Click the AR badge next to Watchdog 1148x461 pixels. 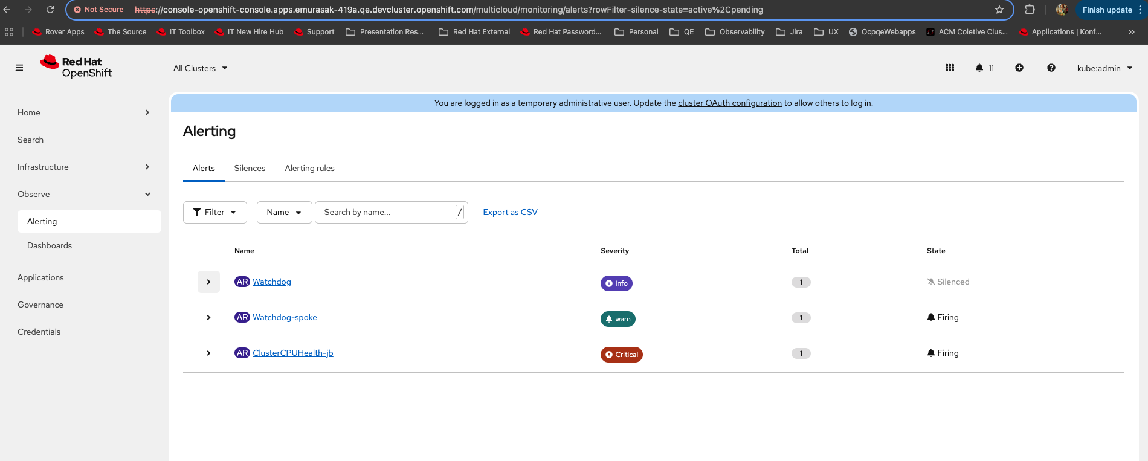[x=242, y=282]
